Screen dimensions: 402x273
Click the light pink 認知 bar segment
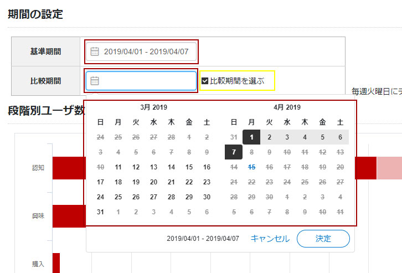(x=389, y=168)
